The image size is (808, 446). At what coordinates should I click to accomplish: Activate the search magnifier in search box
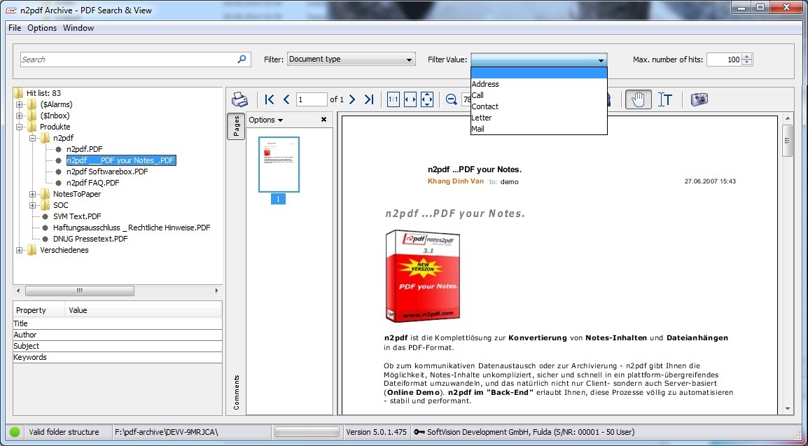[242, 60]
